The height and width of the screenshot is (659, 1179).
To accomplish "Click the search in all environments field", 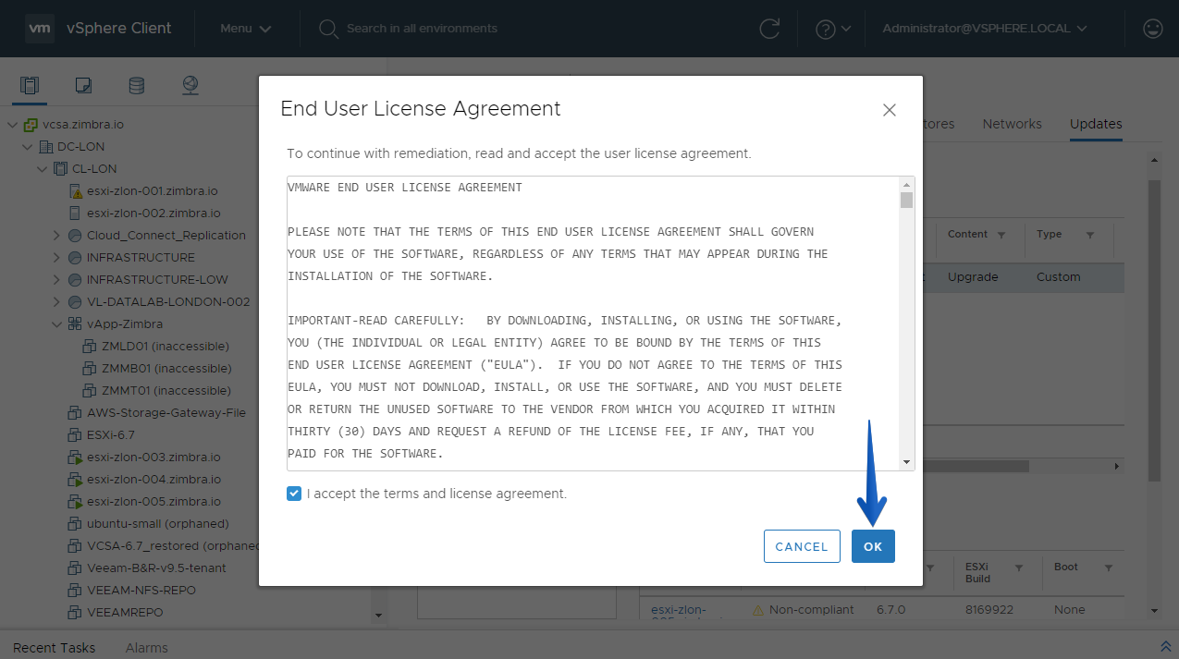I will point(422,29).
